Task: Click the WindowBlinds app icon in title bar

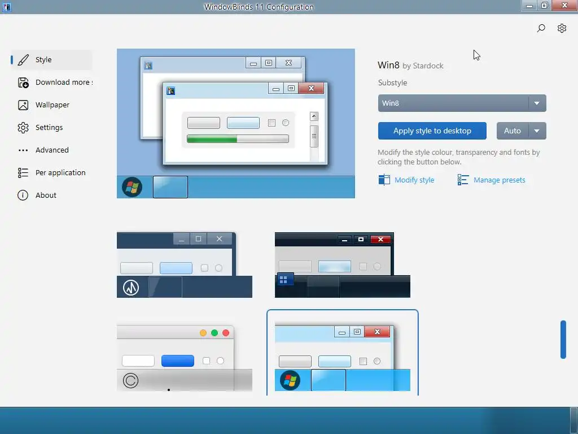Action: coord(6,7)
